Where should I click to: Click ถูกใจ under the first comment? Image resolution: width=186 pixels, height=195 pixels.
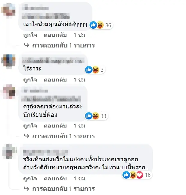click(30, 35)
